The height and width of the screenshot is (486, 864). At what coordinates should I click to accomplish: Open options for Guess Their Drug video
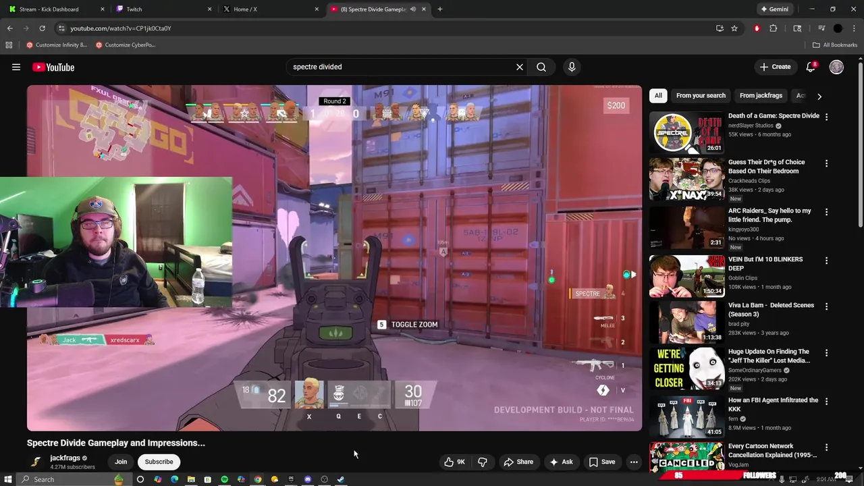point(826,163)
